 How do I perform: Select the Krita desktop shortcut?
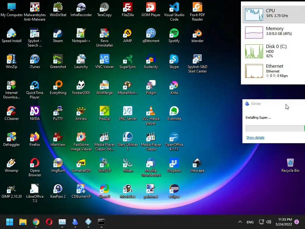[x=174, y=87]
